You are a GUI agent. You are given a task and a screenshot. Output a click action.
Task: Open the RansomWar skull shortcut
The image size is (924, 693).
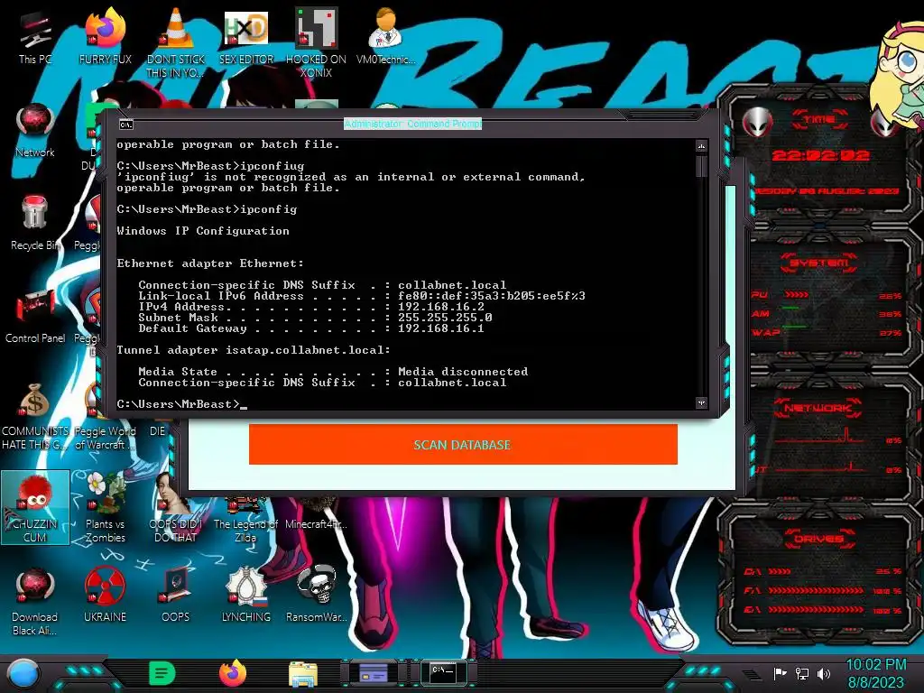pyautogui.click(x=316, y=596)
